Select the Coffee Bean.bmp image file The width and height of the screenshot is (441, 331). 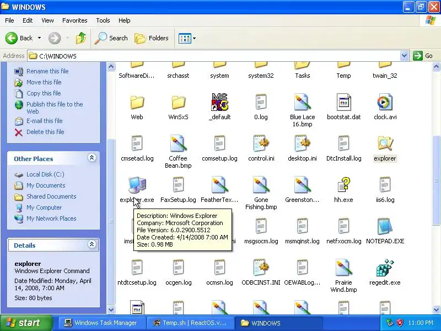pyautogui.click(x=178, y=143)
